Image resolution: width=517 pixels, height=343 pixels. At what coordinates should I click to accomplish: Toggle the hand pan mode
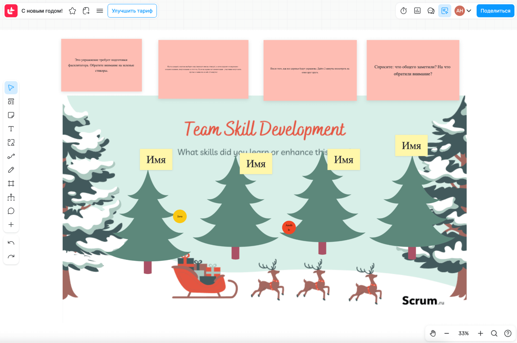433,333
